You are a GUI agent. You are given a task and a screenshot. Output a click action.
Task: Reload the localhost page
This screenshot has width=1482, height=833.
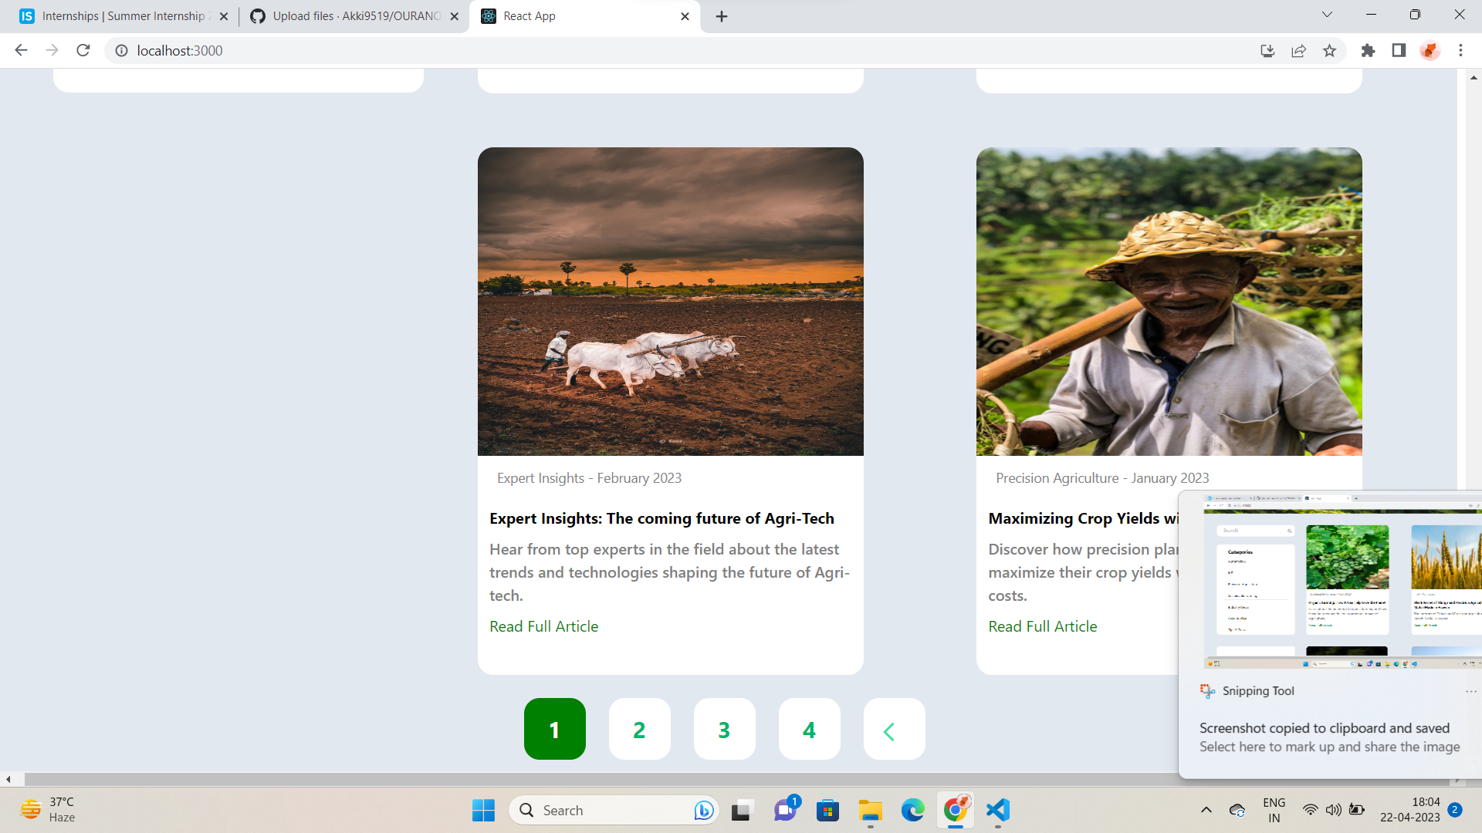pyautogui.click(x=83, y=51)
